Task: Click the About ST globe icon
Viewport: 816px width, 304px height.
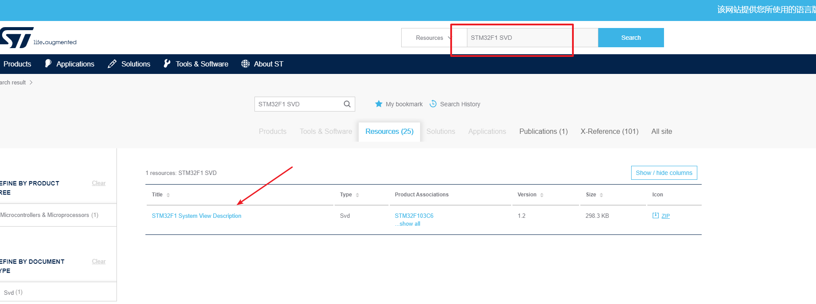Action: click(x=245, y=64)
